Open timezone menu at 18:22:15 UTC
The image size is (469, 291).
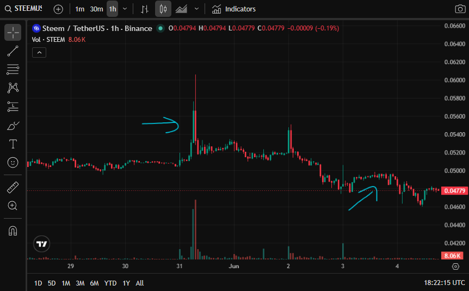444,283
